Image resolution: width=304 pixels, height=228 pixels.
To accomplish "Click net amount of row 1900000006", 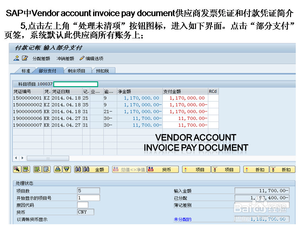I will (x=140, y=118).
